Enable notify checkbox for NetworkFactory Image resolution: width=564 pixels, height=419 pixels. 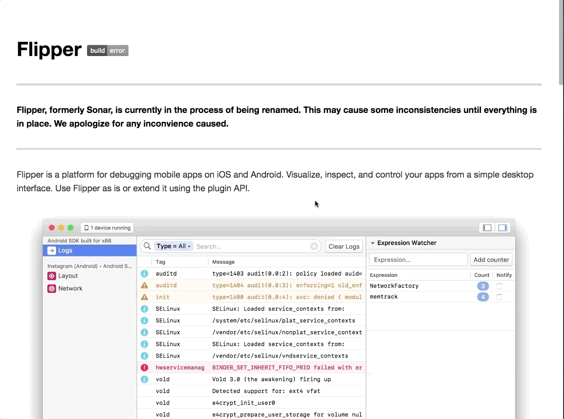[x=499, y=286]
